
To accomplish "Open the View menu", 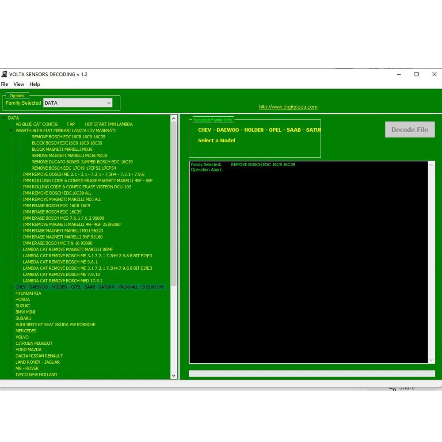I will tap(19, 84).
